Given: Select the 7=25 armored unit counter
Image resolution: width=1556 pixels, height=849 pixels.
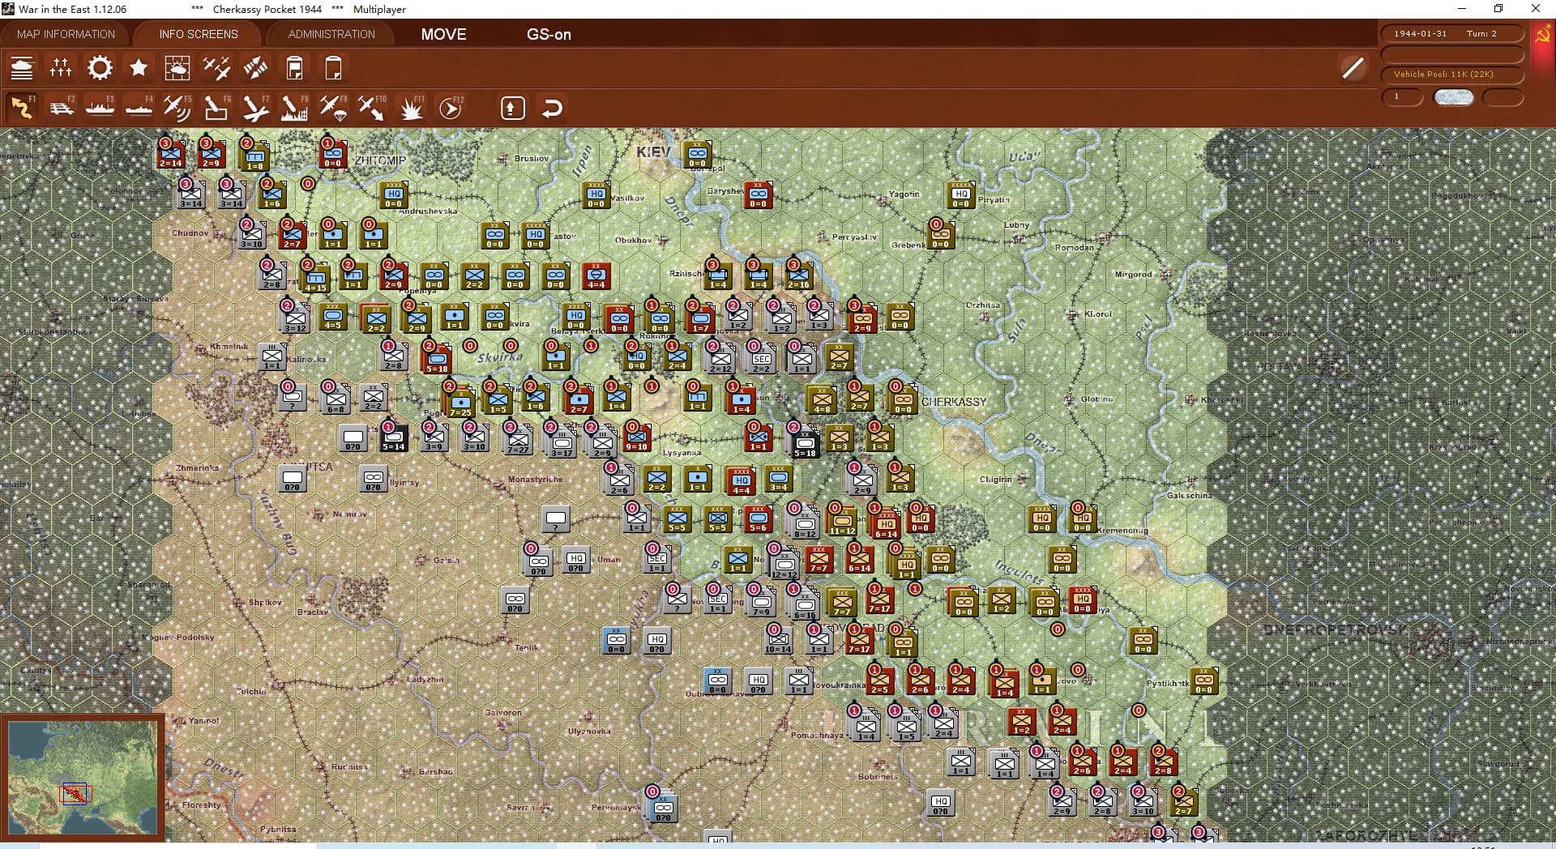Looking at the screenshot, I should pyautogui.click(x=460, y=403).
